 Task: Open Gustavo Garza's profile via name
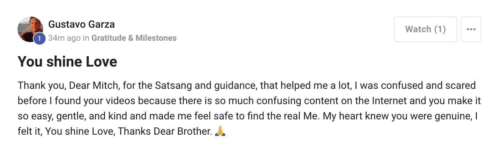tap(81, 24)
